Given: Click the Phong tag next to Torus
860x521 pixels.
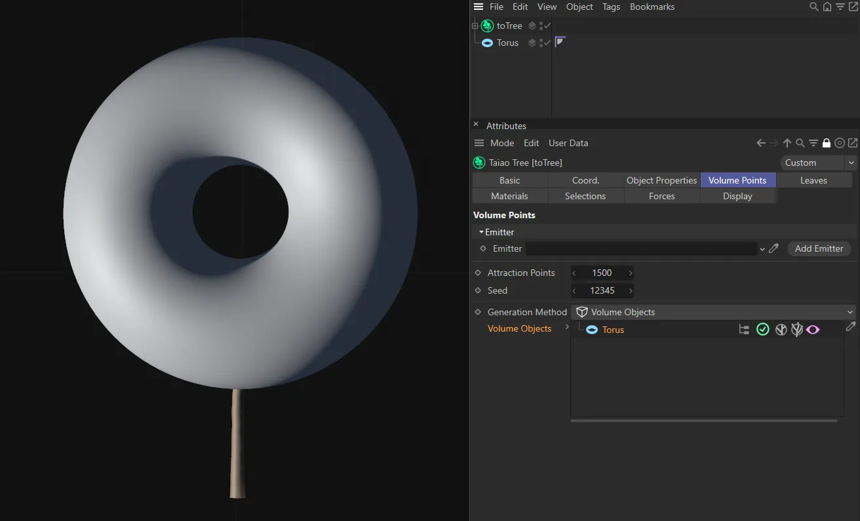Looking at the screenshot, I should pos(560,42).
